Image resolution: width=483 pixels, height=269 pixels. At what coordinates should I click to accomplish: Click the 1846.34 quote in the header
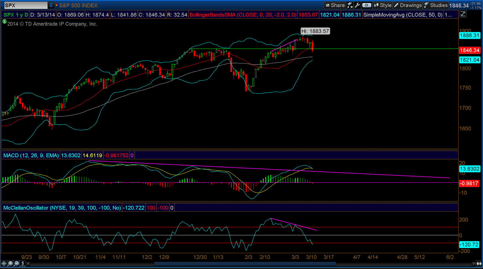point(459,5)
